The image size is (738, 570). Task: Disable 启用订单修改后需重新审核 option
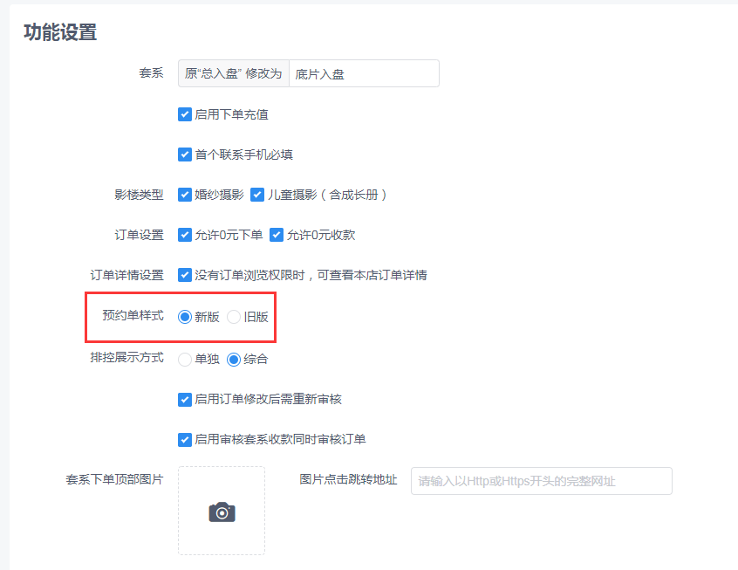click(185, 399)
